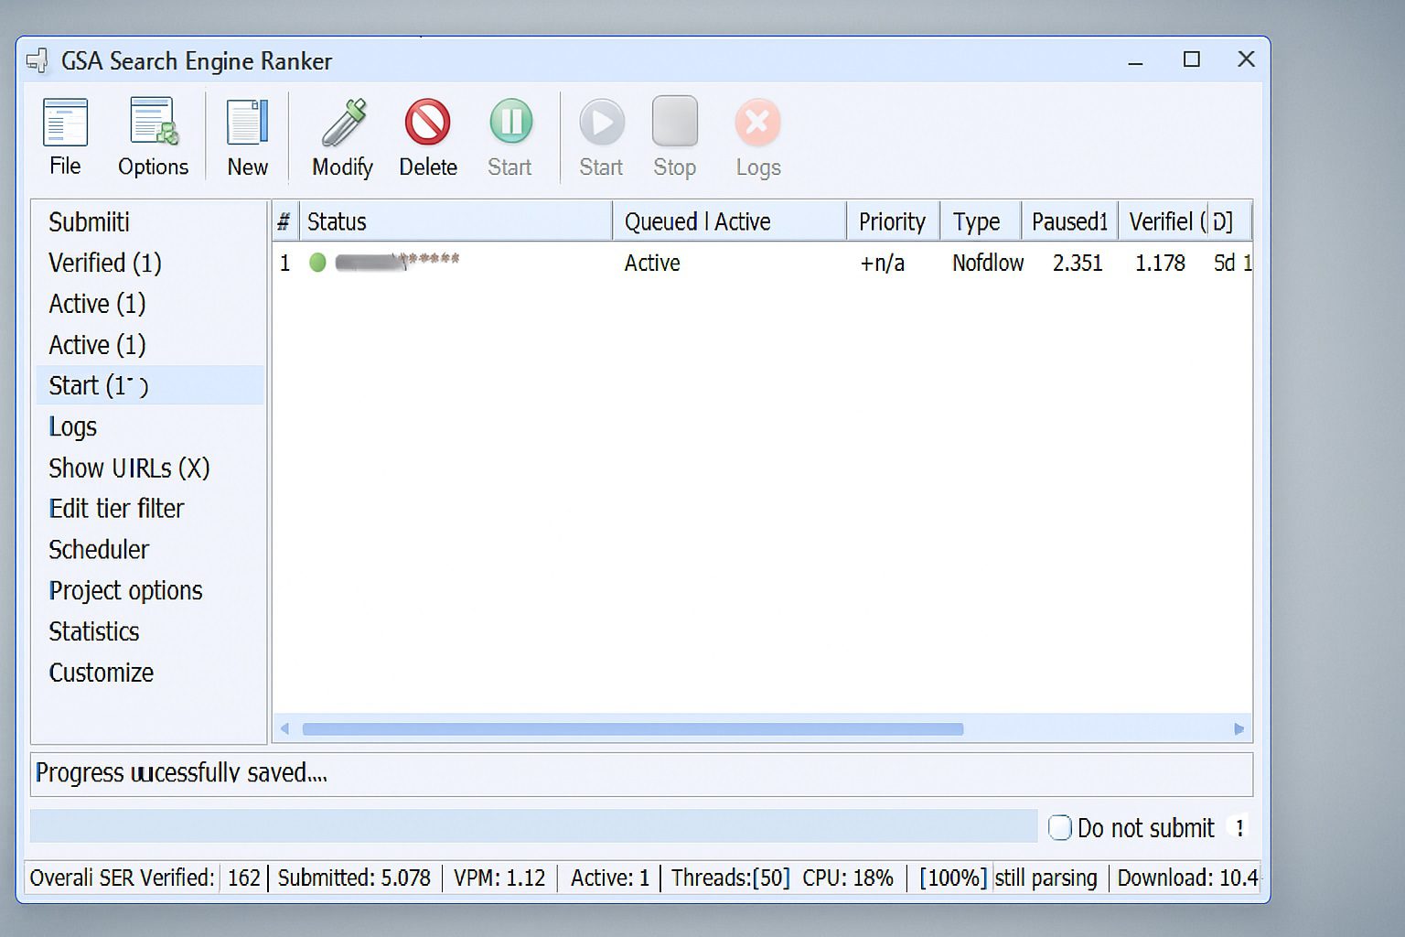Click the Priority column header
Viewport: 1405px width, 937px height.
[x=893, y=221]
